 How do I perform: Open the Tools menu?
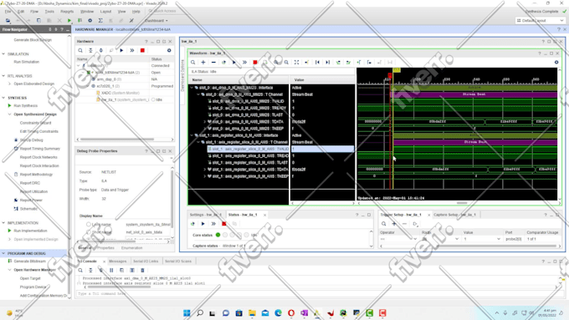point(49,12)
